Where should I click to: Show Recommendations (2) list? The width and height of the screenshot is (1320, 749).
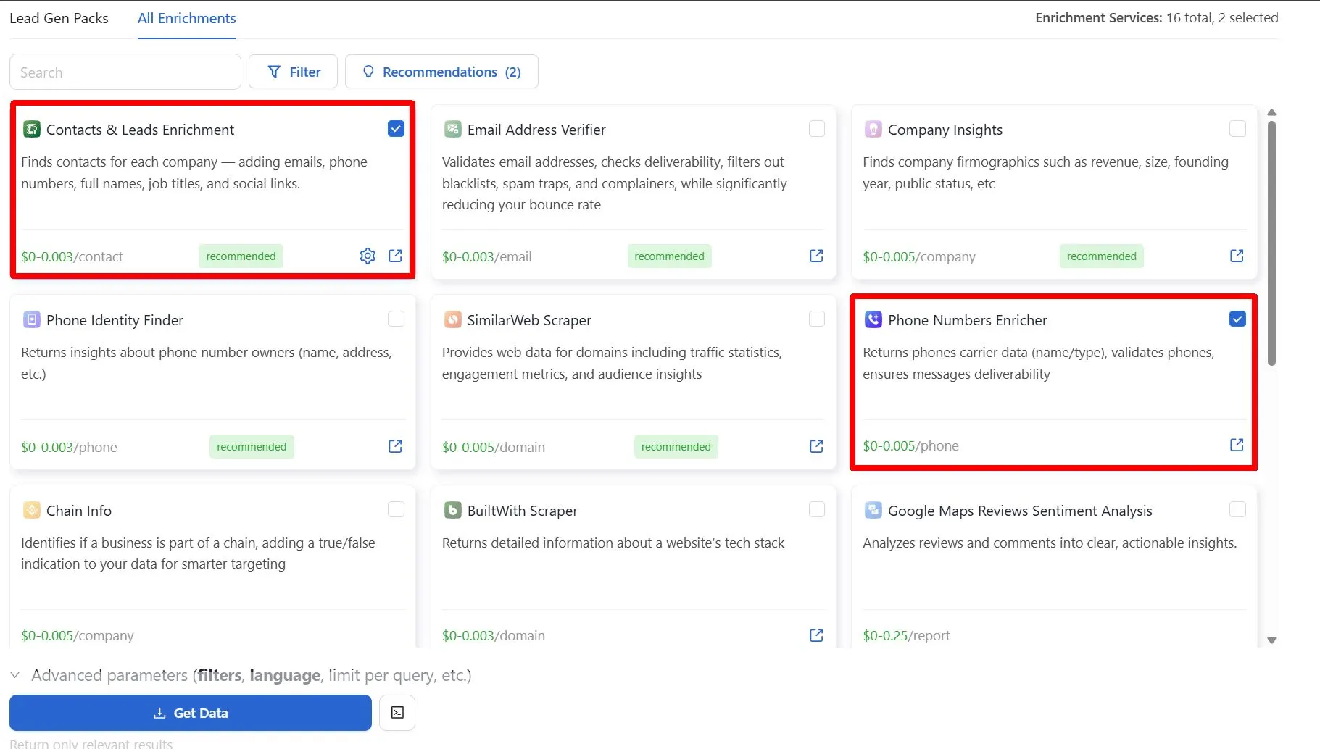(x=441, y=72)
